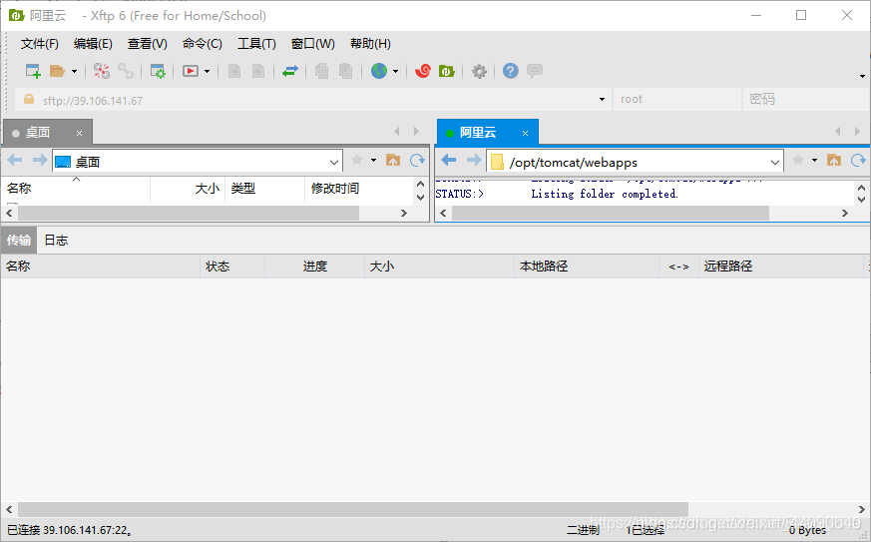
Task: Go back in the remote 阿里云 pane
Action: pos(448,161)
